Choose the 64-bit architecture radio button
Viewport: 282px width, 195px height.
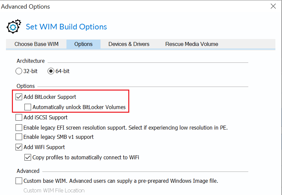(51, 71)
